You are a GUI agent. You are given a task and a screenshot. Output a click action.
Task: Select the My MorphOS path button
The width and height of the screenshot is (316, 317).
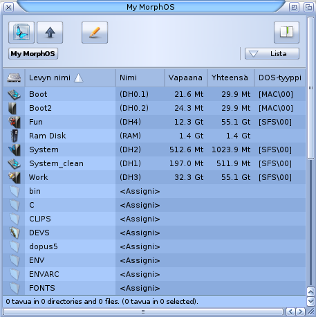pos(33,54)
